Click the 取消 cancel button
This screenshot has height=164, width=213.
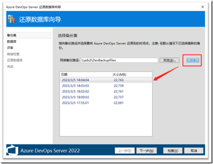click(194, 150)
